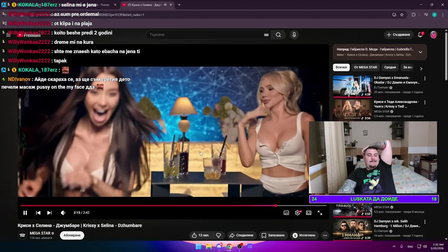This screenshot has height=252, width=448.
Task: Open the Windows Start menu
Action: [x=198, y=246]
